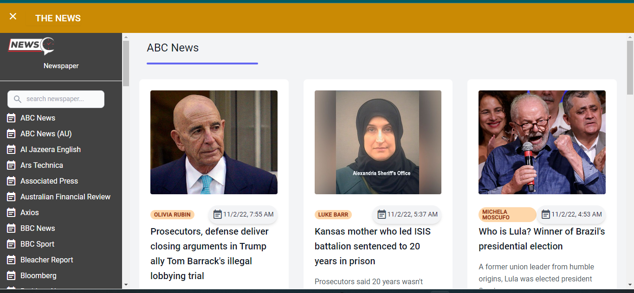
Task: Click the icon beside Associated Press
Action: 11,181
